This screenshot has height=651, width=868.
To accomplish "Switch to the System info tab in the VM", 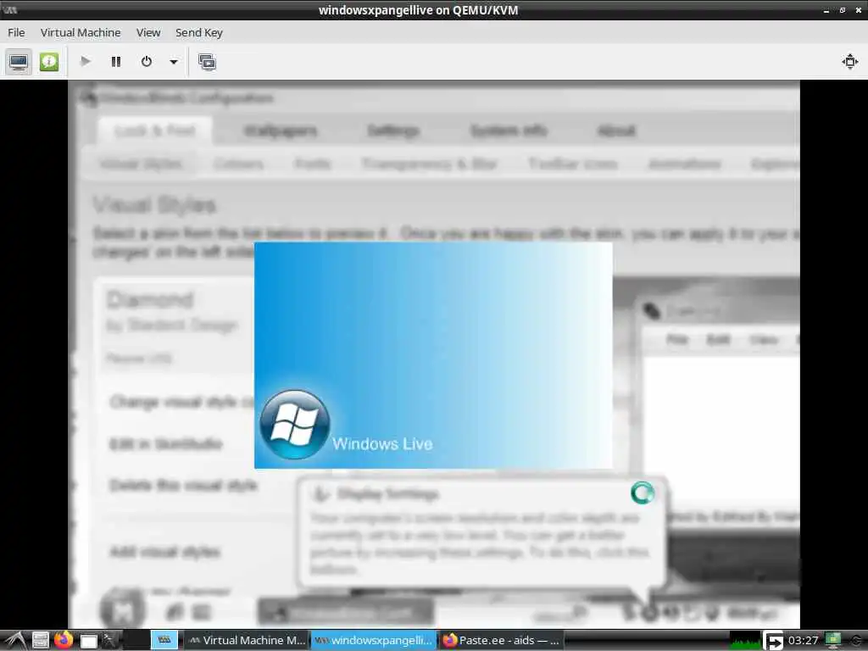I will coord(509,131).
